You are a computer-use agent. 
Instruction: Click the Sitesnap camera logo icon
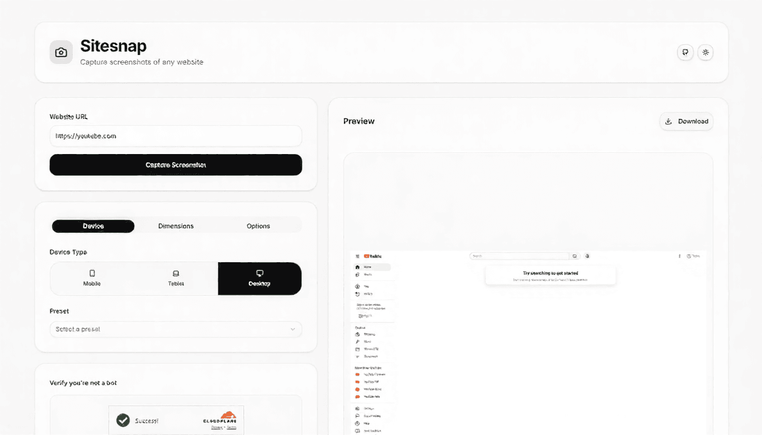point(61,52)
